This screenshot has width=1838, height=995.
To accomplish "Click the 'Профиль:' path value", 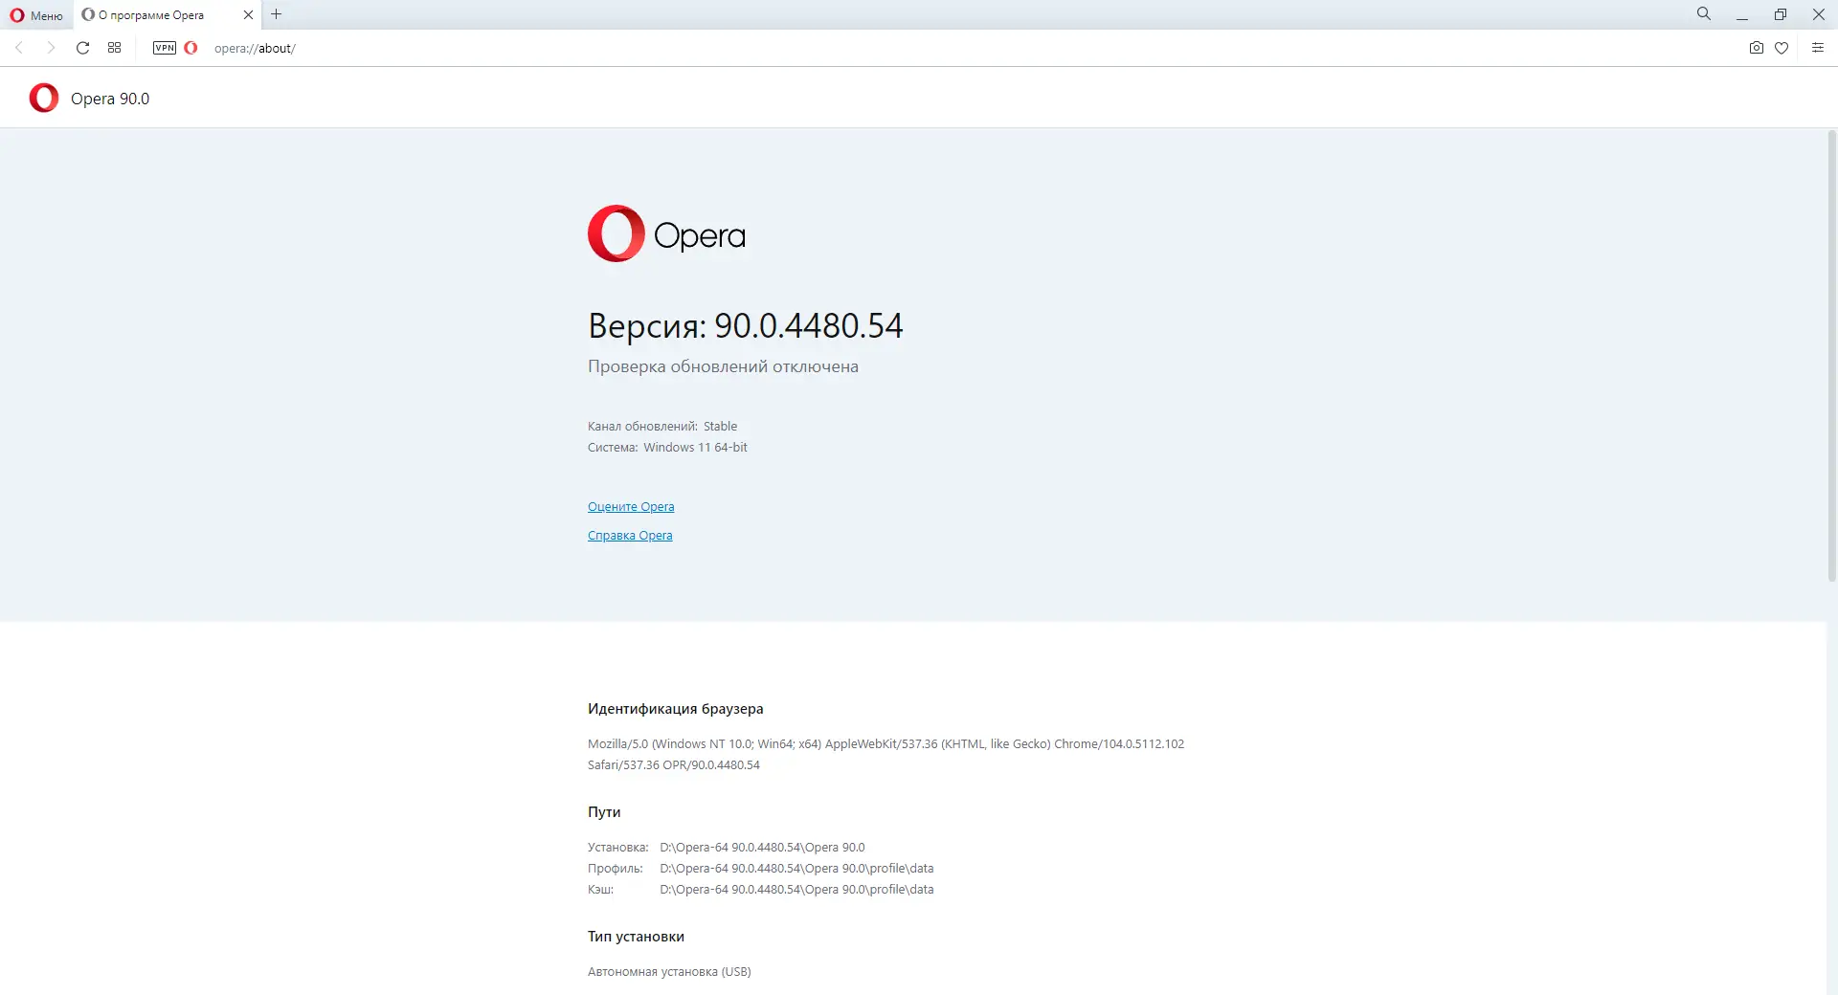I will pos(796,869).
